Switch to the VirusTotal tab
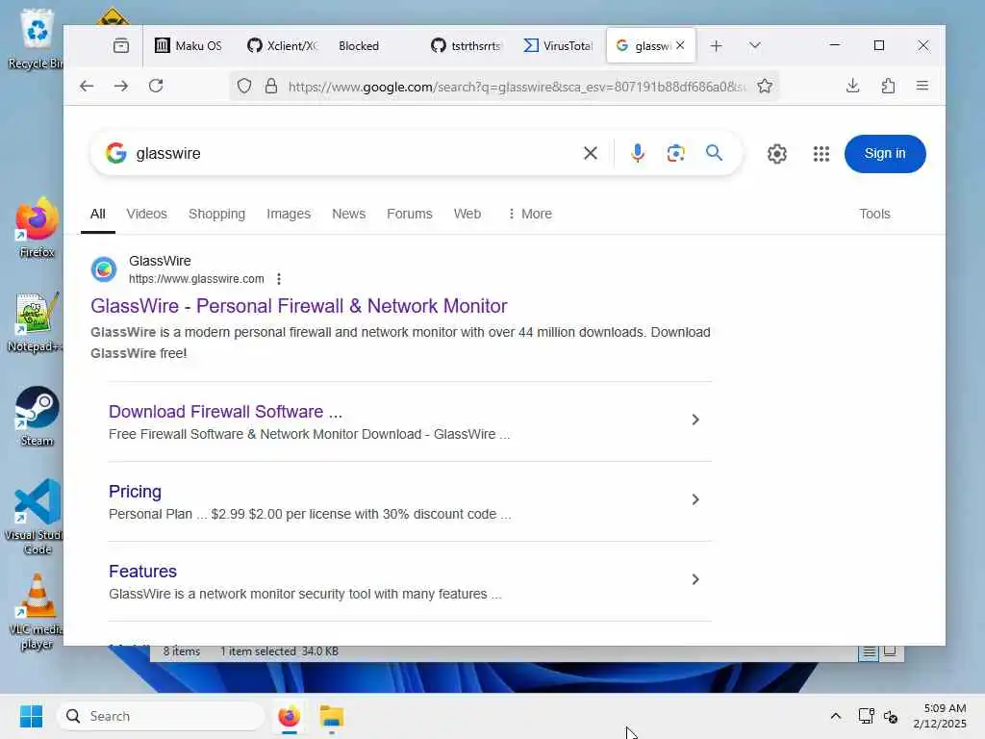Viewport: 985px width, 739px height. (558, 45)
